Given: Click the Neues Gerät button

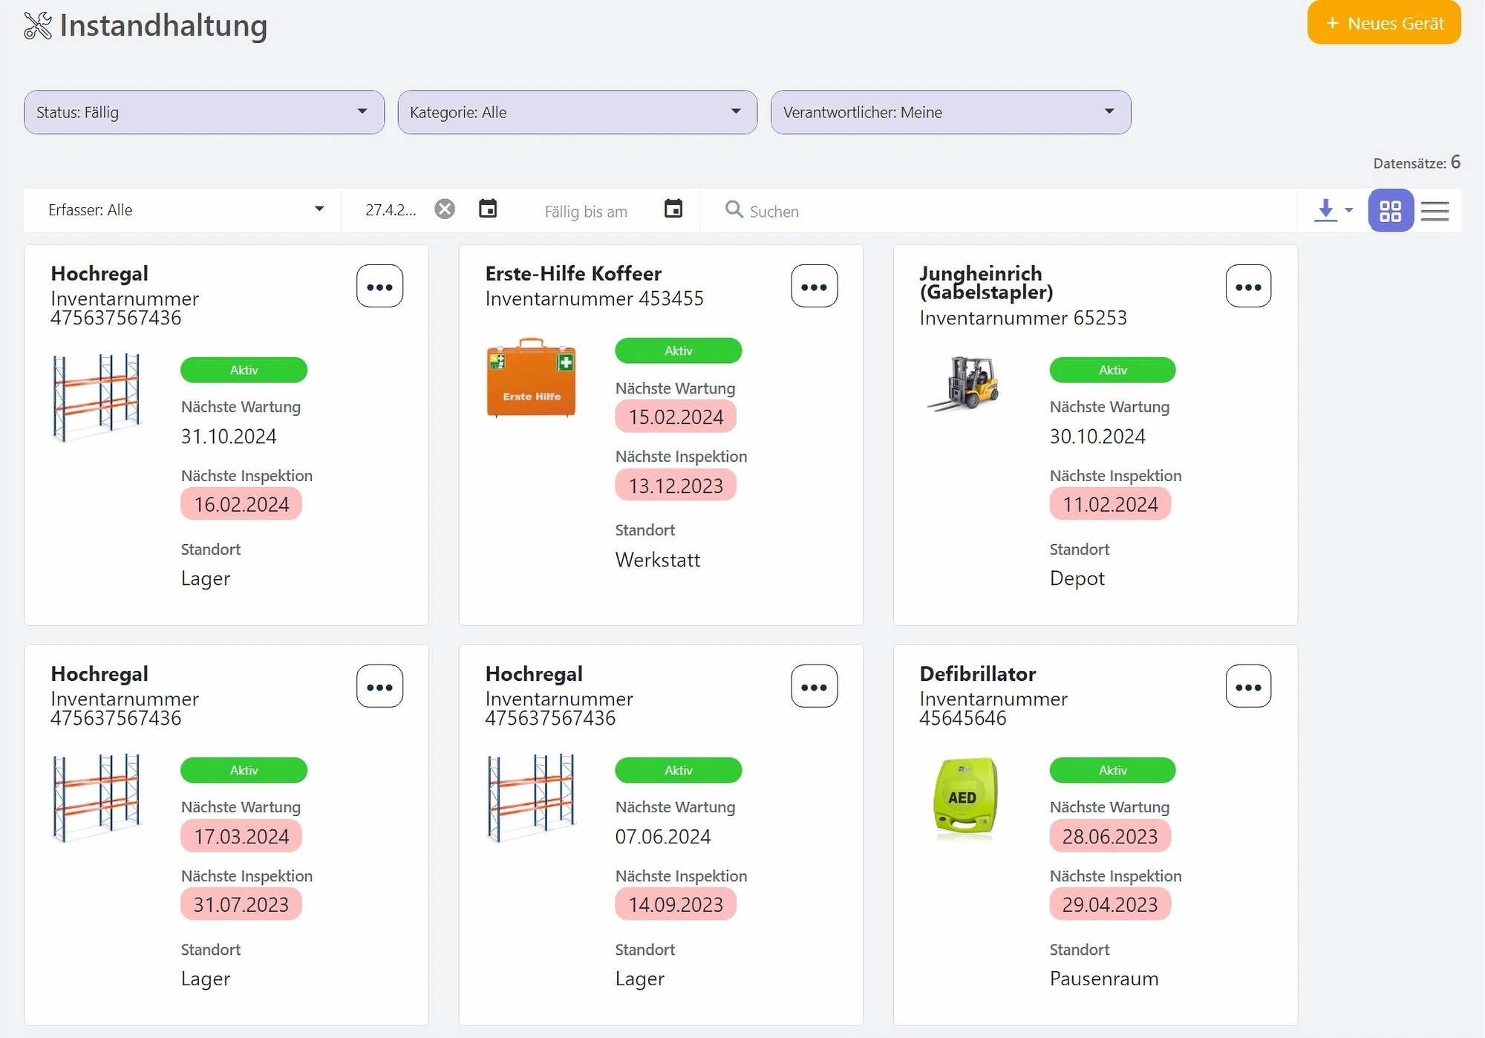Looking at the screenshot, I should pyautogui.click(x=1383, y=23).
